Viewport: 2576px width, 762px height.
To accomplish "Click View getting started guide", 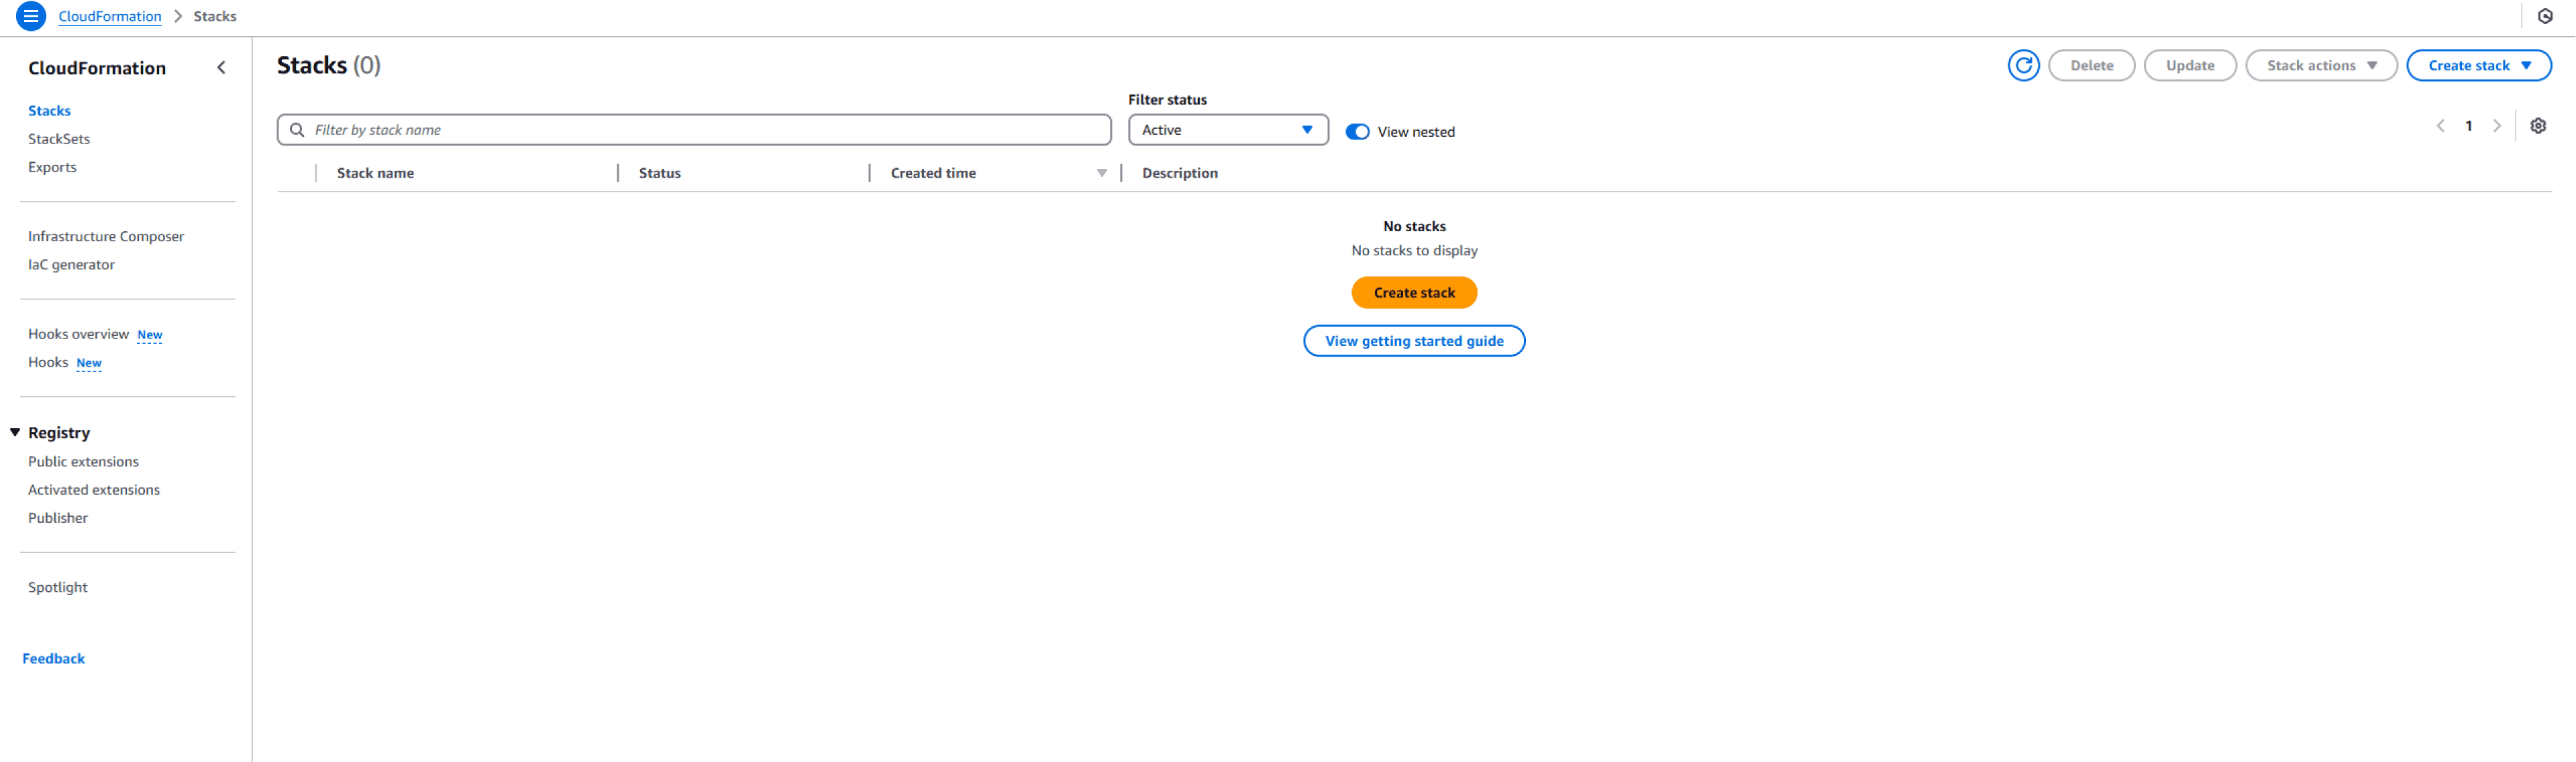I will [1413, 342].
